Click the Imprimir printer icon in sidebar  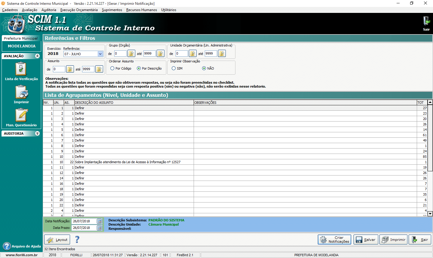pyautogui.click(x=21, y=92)
